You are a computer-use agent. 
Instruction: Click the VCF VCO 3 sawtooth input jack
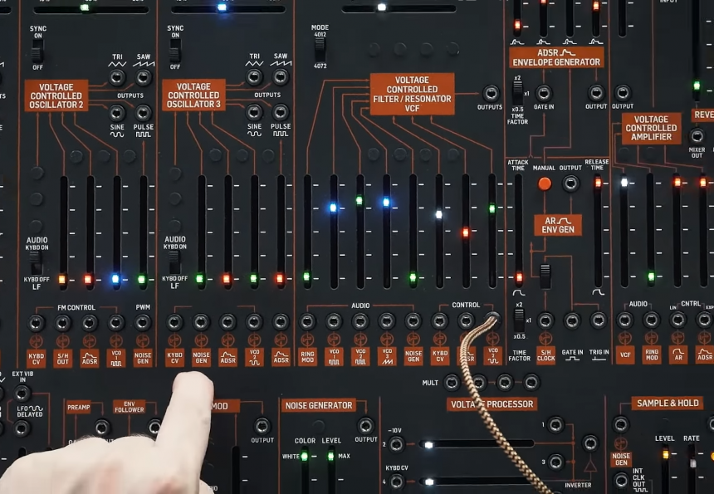click(x=387, y=321)
